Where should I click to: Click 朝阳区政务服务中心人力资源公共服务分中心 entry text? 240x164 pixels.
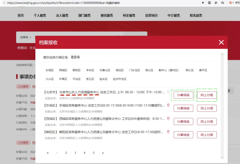(90, 132)
